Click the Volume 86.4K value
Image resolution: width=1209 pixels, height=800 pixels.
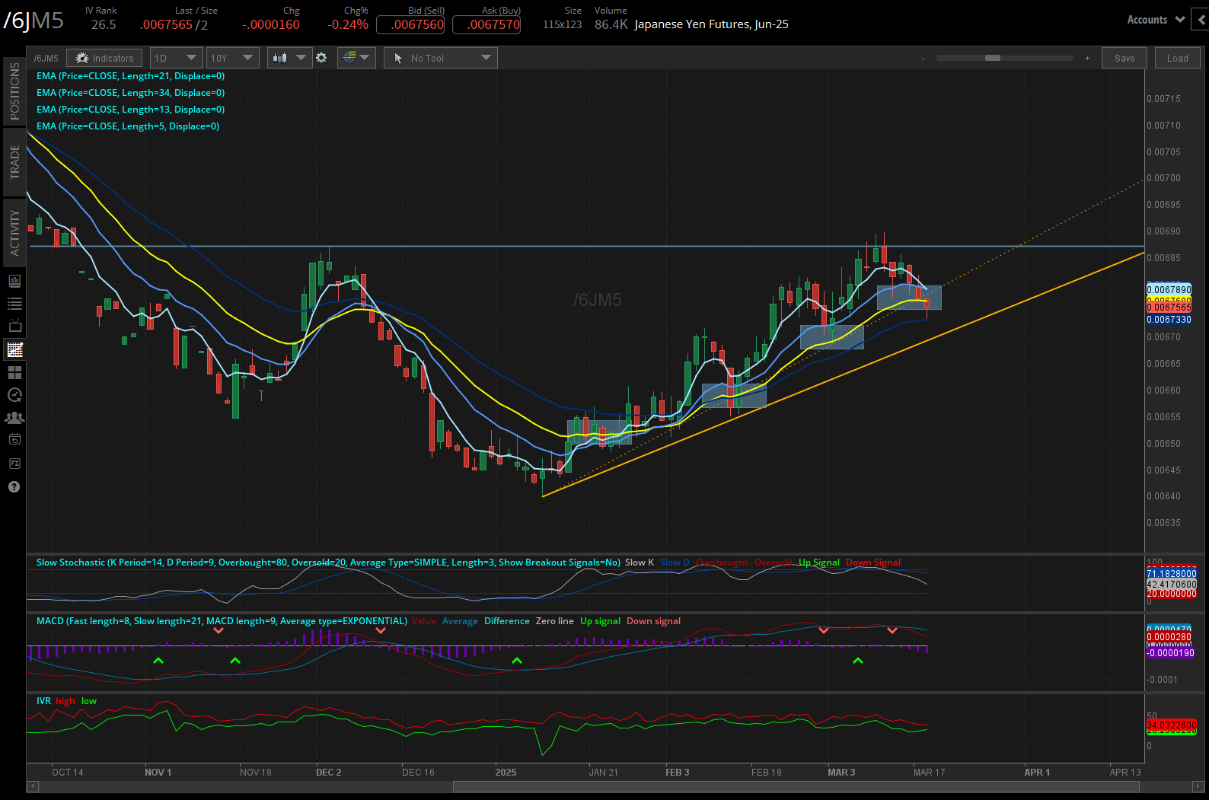pyautogui.click(x=611, y=24)
